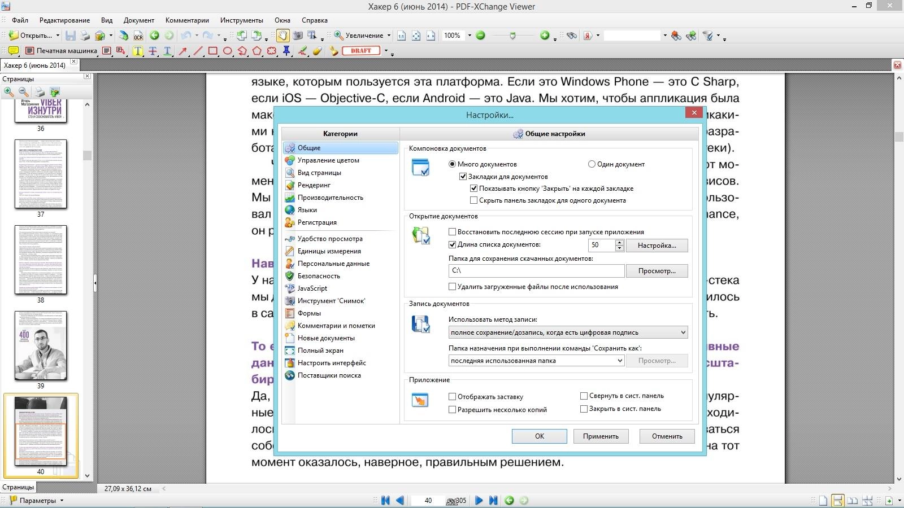Select the Strikeout Text tool
The height and width of the screenshot is (508, 904).
coord(153,51)
